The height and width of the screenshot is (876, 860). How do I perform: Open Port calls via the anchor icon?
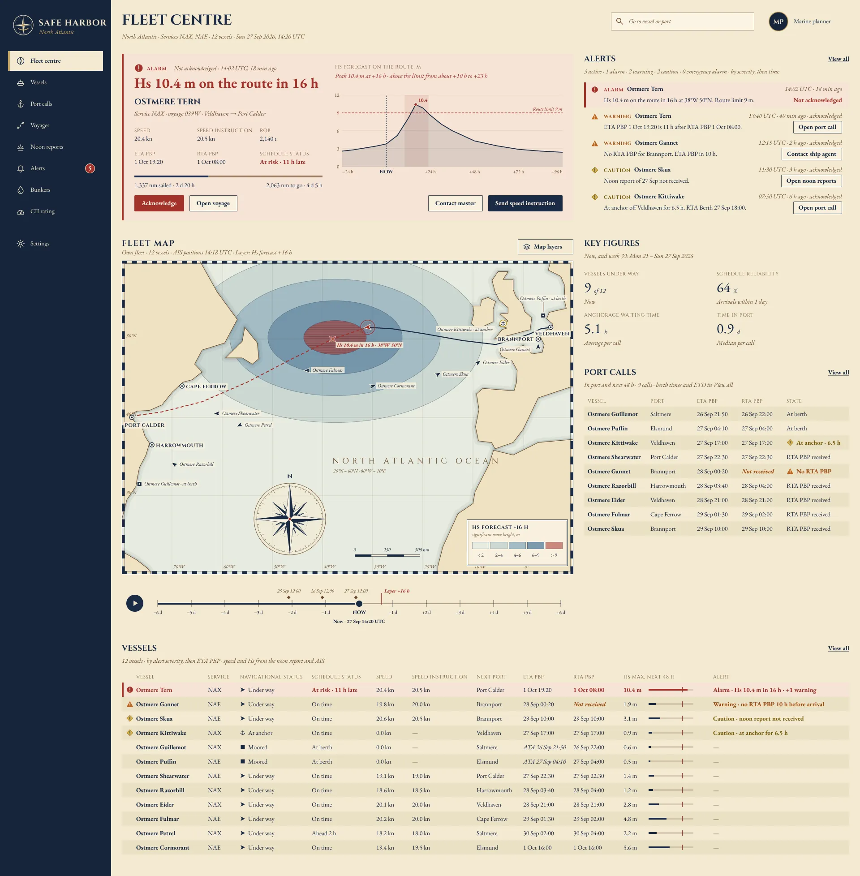pyautogui.click(x=20, y=104)
